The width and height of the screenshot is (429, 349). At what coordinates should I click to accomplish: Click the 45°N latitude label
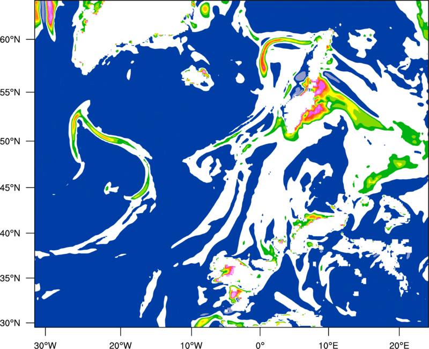tap(10, 187)
